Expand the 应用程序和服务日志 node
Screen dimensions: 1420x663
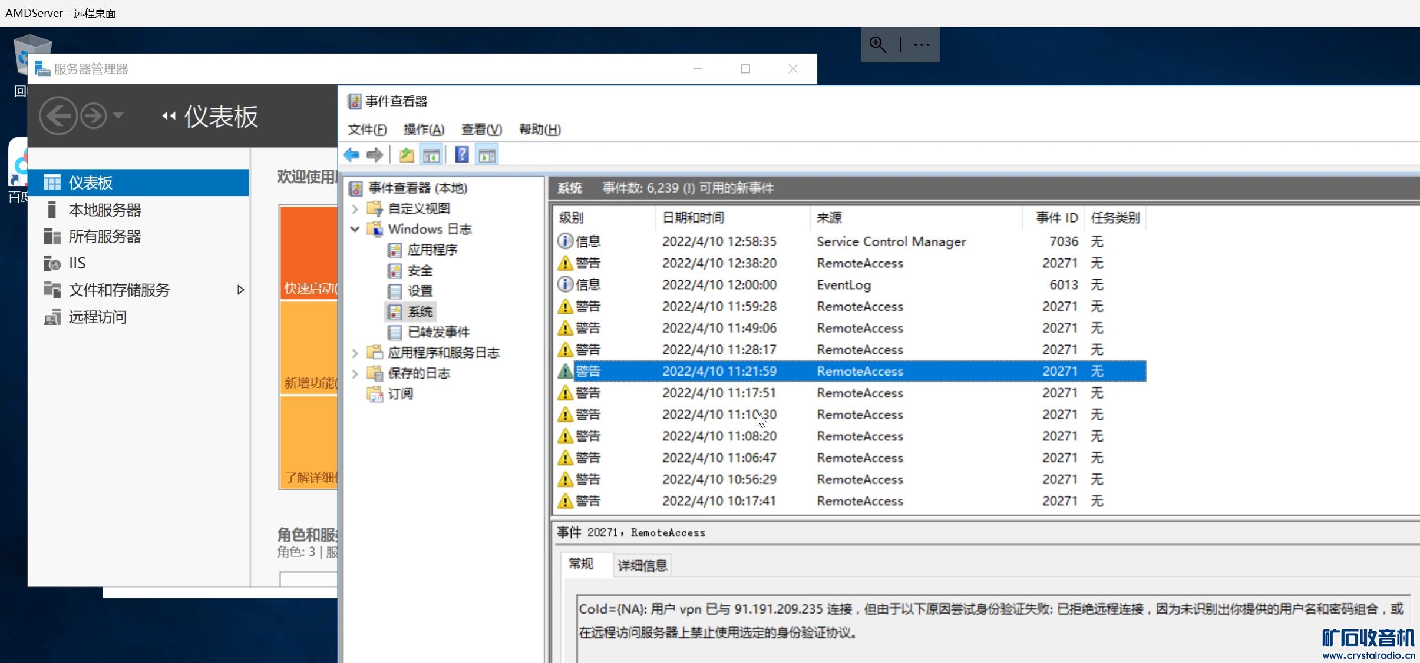(x=355, y=353)
